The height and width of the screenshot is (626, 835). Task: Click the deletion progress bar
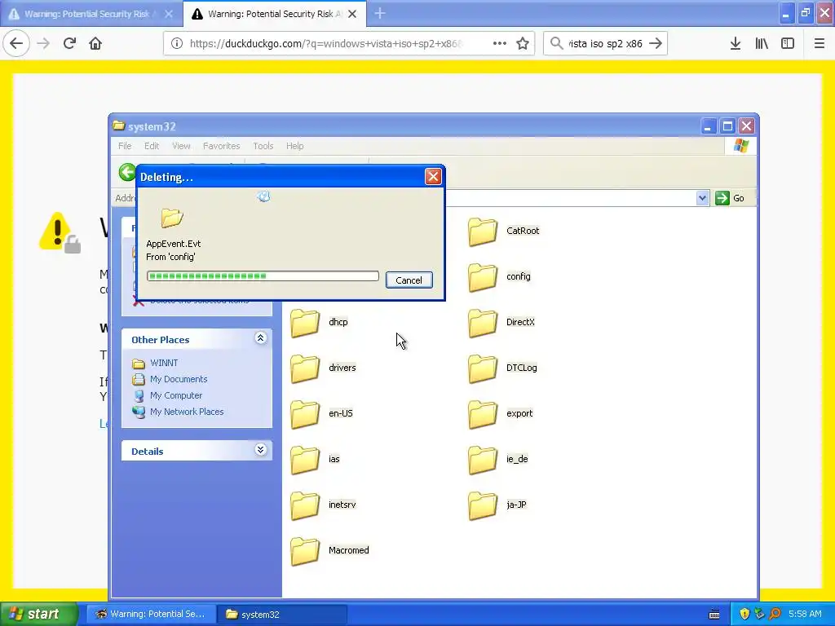coord(263,276)
